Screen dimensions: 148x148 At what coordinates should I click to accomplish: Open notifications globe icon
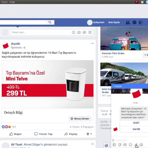[x=141, y=22]
